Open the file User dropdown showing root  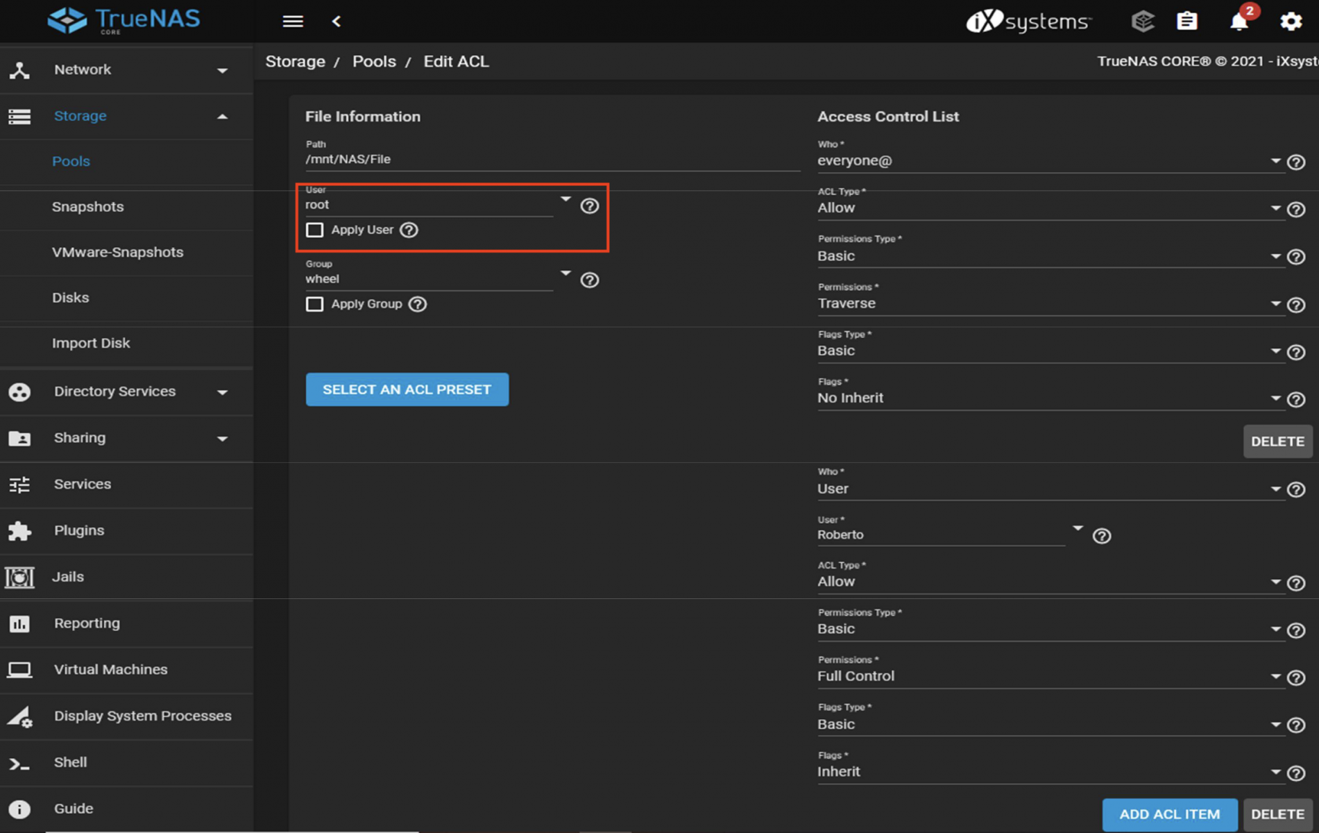438,205
